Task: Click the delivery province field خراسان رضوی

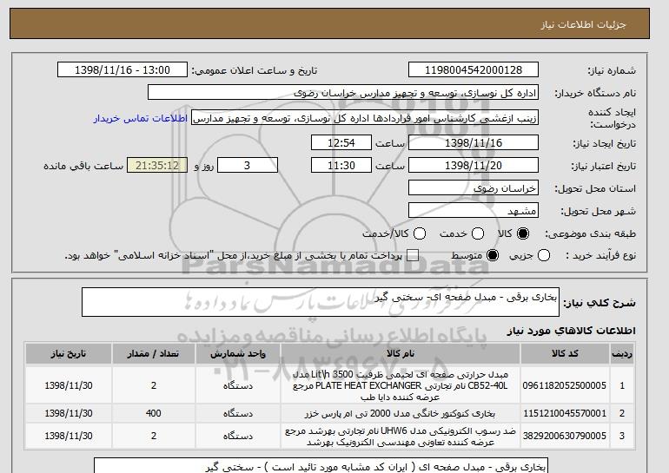Action: pos(474,188)
